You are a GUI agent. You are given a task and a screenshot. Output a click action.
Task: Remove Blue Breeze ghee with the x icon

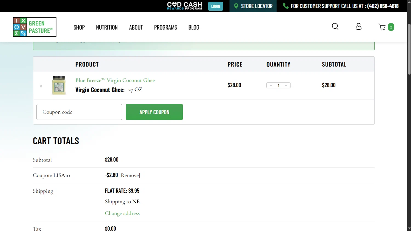(41, 86)
